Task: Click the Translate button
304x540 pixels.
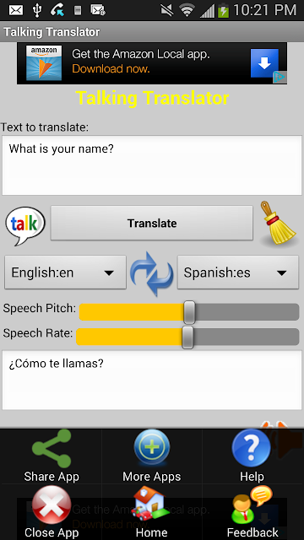Action: [x=152, y=223]
